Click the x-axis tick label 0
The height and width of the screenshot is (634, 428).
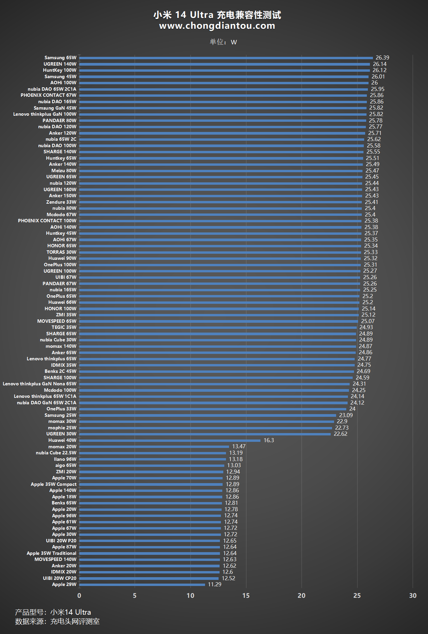click(79, 595)
